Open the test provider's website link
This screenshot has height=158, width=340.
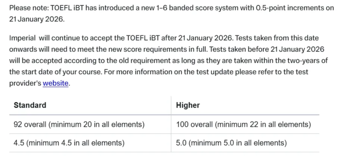[55, 84]
